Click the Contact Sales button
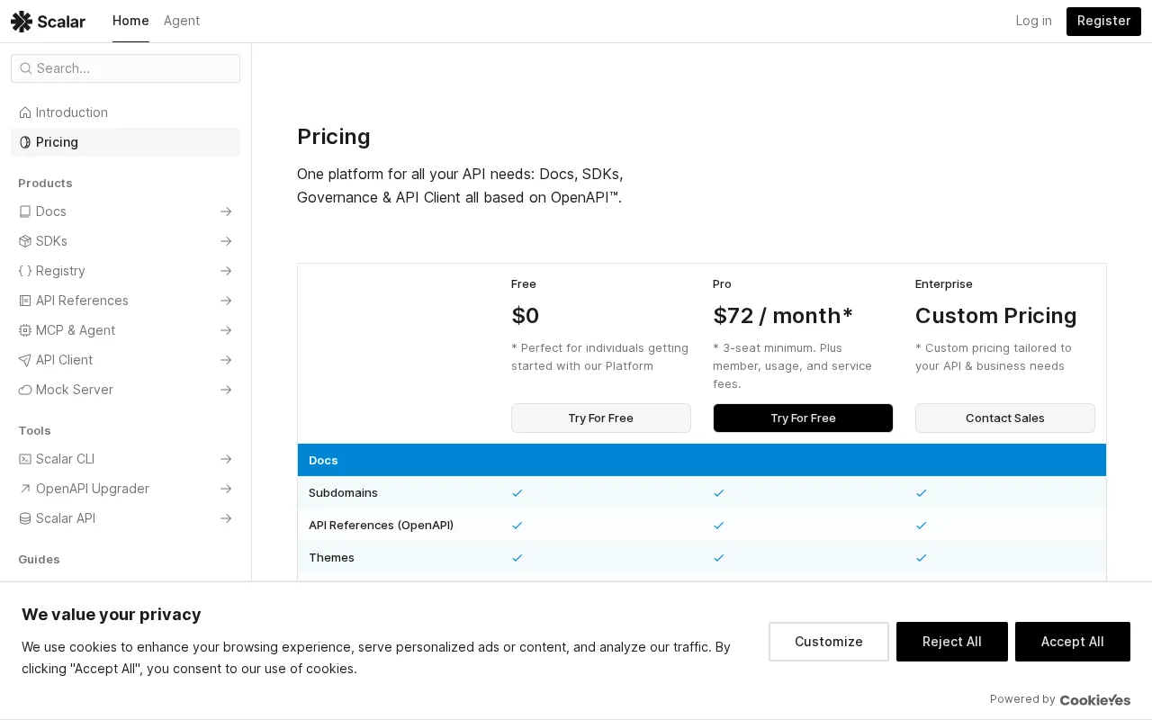 coord(1005,418)
